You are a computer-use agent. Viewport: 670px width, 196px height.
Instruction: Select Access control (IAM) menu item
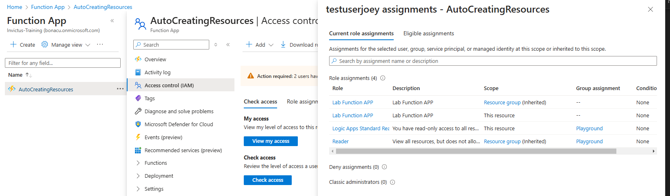[169, 85]
